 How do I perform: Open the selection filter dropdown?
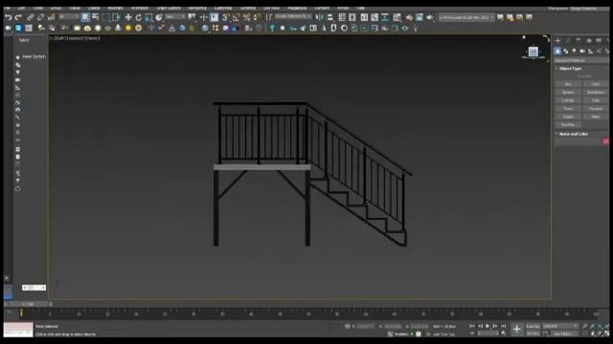click(69, 17)
